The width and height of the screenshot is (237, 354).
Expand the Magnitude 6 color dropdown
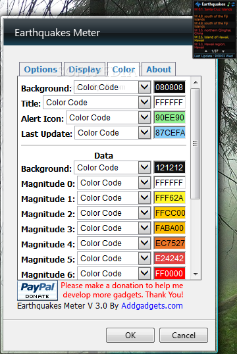(114, 274)
